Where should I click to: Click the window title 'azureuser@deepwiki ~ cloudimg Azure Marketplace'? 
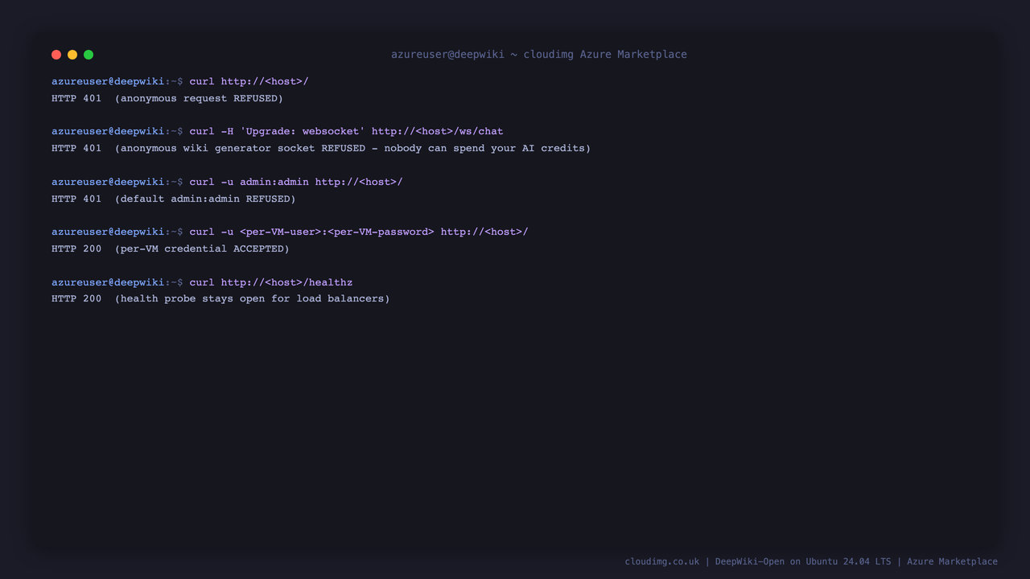pyautogui.click(x=539, y=55)
